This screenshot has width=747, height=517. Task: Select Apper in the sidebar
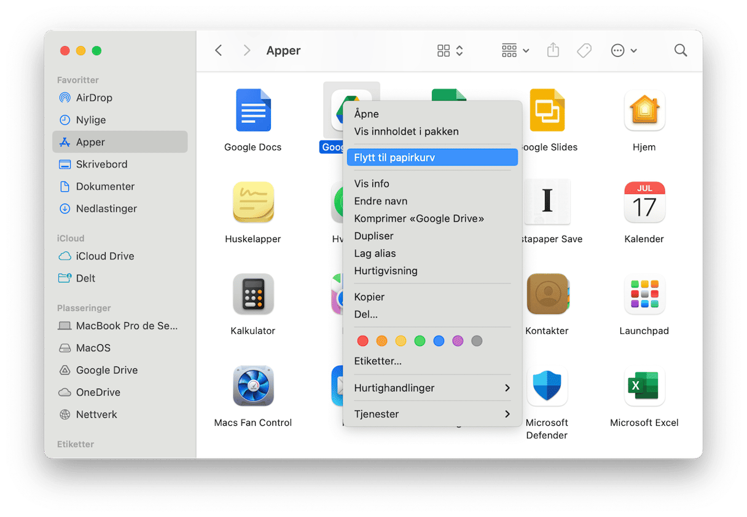coord(120,142)
